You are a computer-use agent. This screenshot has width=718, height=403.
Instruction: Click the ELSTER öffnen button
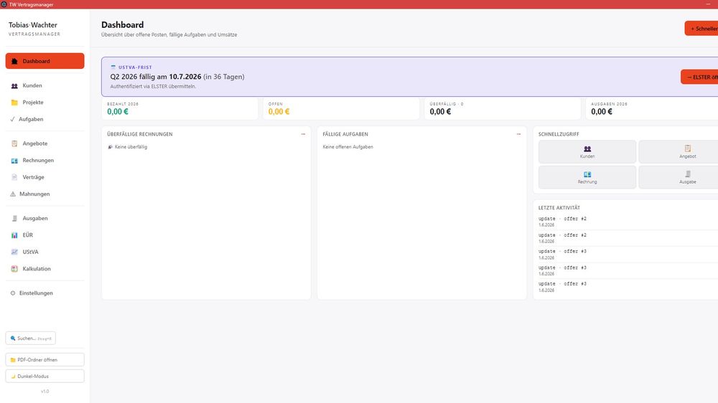[699, 77]
